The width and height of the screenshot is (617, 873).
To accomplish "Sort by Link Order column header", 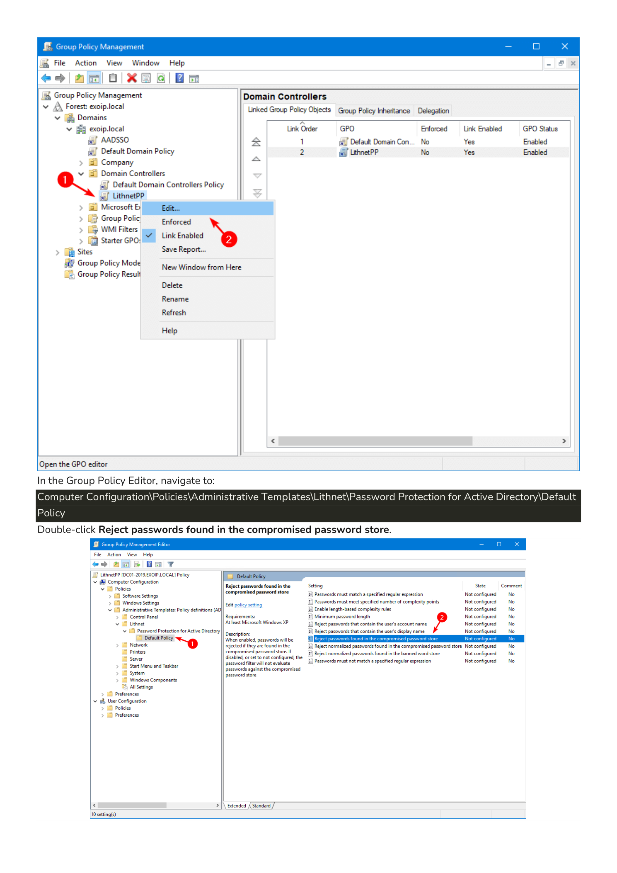I will pyautogui.click(x=302, y=129).
